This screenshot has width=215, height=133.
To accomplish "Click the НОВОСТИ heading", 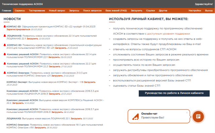I will 12,19.
